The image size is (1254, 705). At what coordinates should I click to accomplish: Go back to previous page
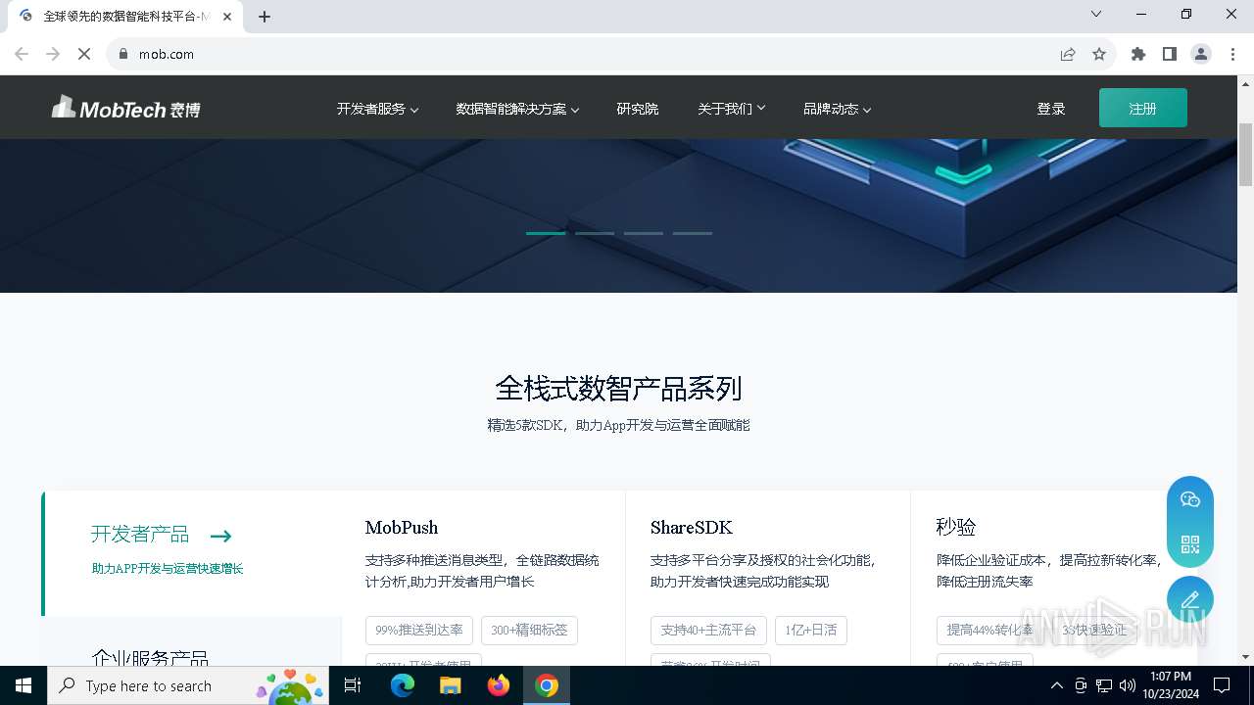point(22,54)
